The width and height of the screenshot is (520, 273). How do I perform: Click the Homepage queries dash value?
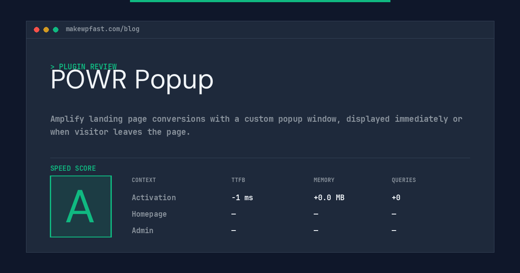pyautogui.click(x=394, y=214)
